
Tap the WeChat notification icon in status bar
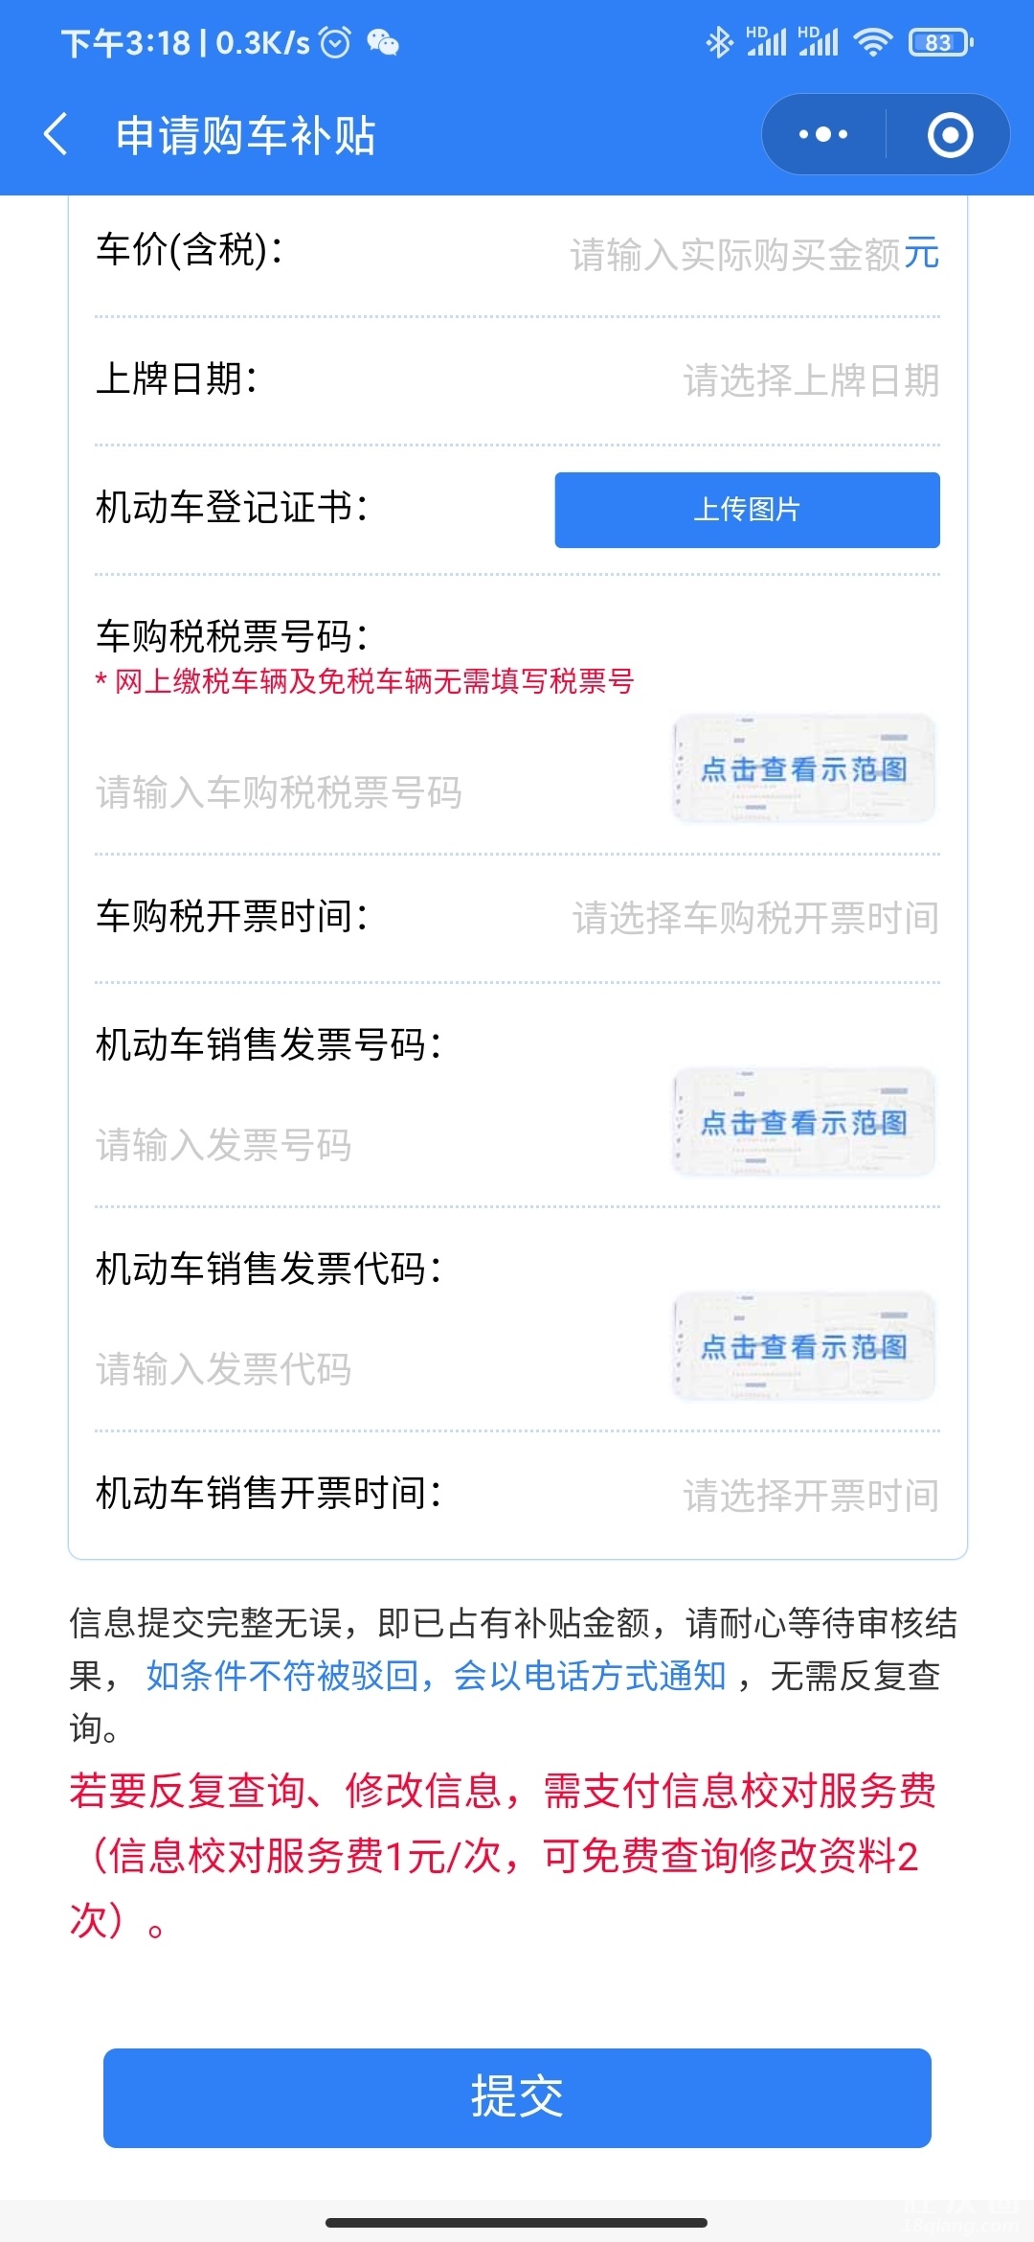pos(383,42)
